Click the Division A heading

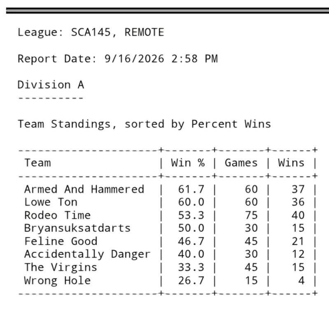[51, 85]
